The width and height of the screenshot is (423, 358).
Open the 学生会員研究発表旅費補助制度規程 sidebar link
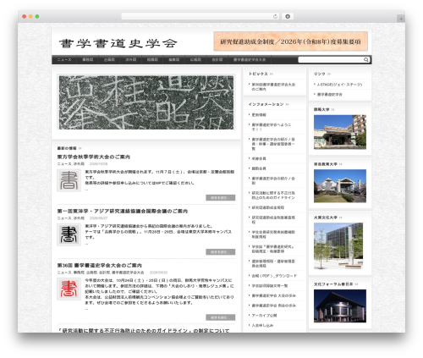pos(273,234)
